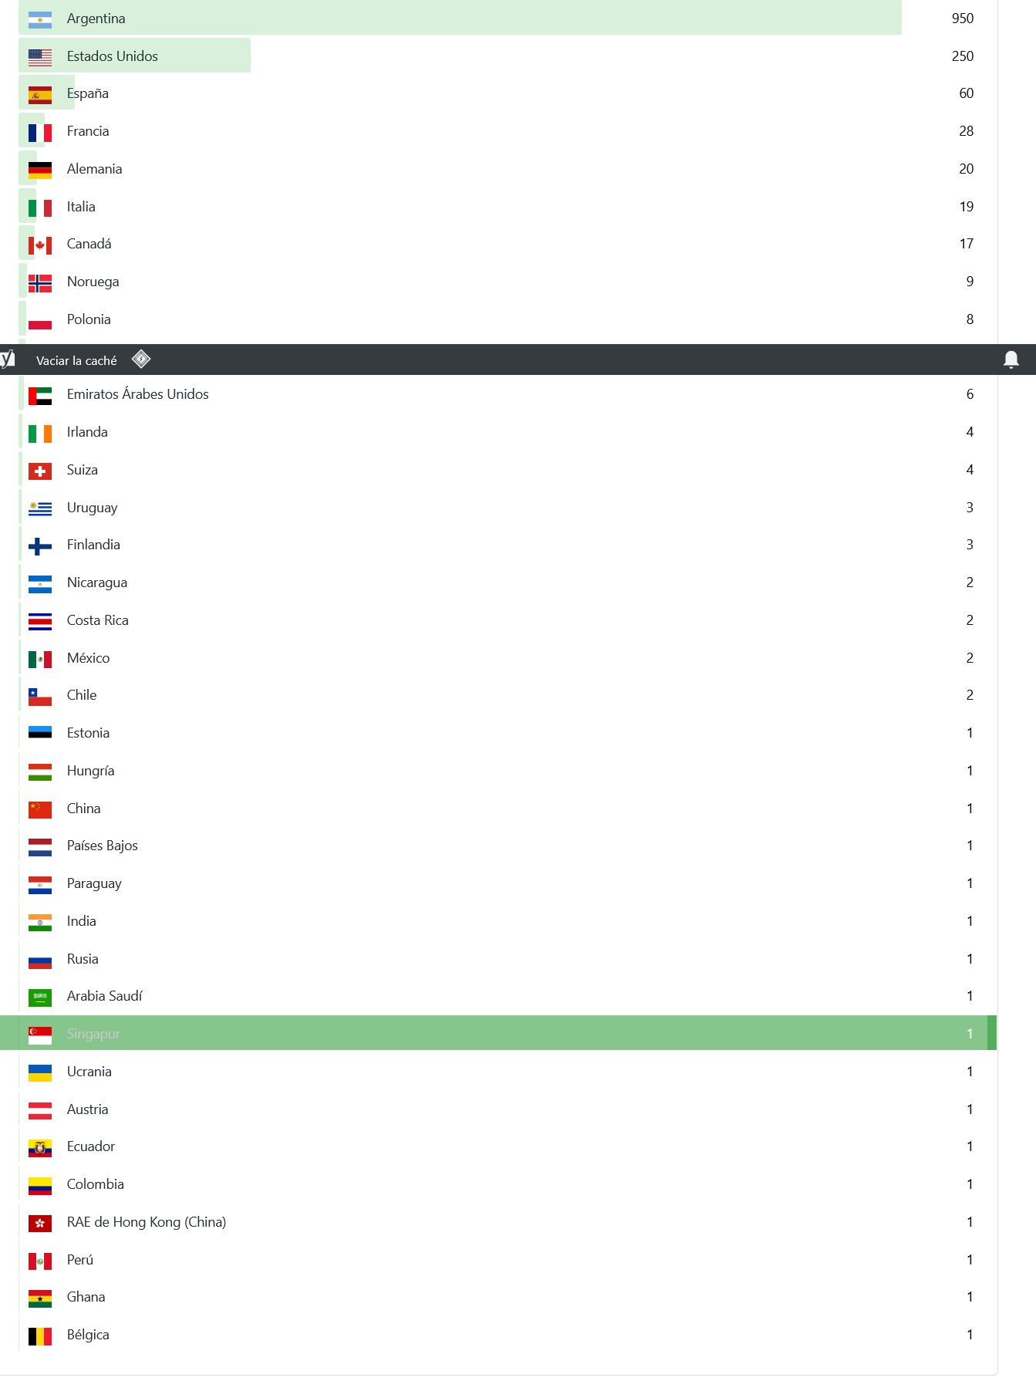Viewport: 1036px width, 1381px height.
Task: Click the RAE de Hong Kong flag
Action: coord(40,1223)
